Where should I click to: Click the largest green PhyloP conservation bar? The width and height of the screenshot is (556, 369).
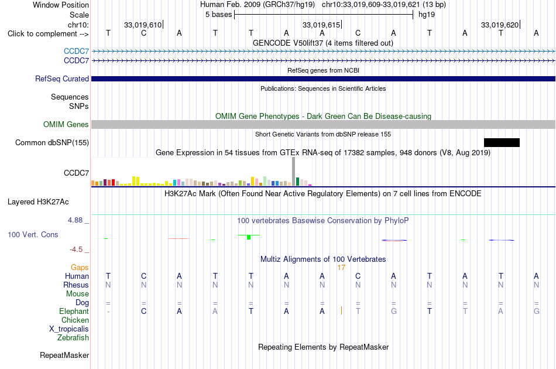[249, 237]
